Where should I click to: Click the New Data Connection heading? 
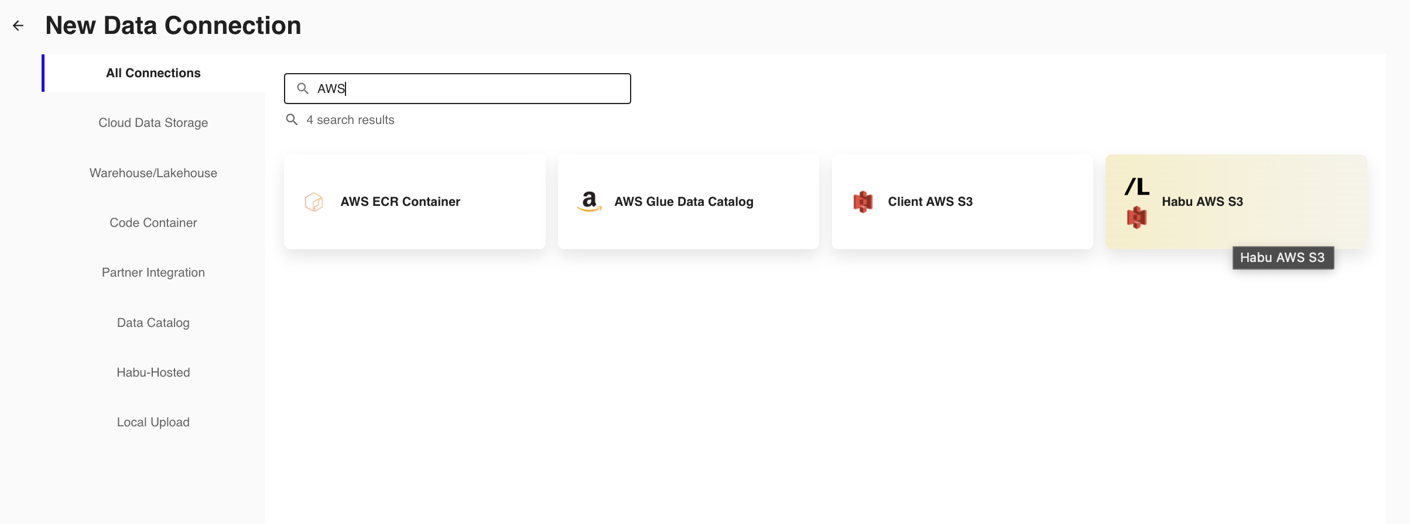(173, 26)
